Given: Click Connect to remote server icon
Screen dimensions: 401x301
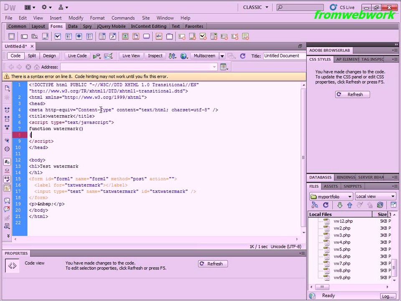Looking at the screenshot, I should pos(315,205).
